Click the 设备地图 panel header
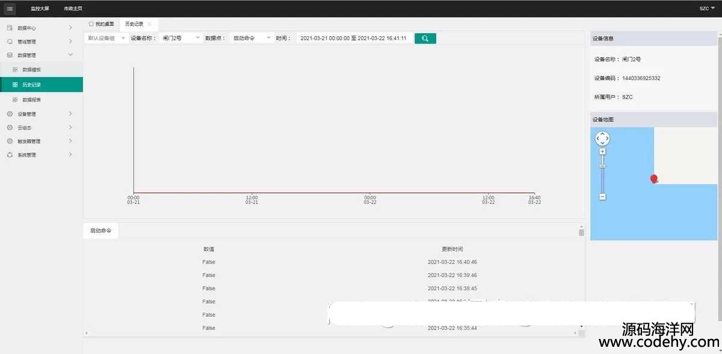The height and width of the screenshot is (354, 722). (x=653, y=119)
